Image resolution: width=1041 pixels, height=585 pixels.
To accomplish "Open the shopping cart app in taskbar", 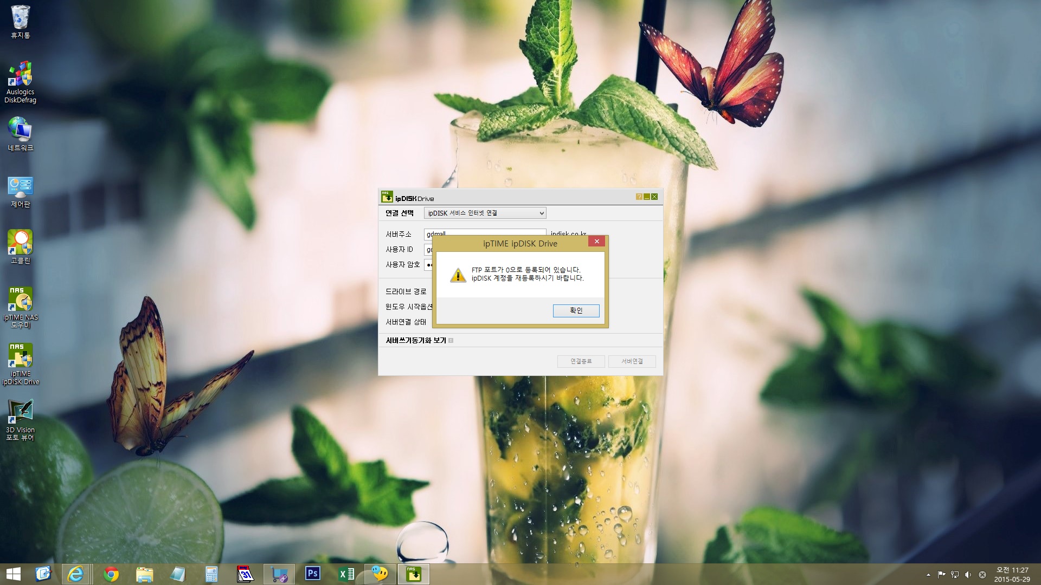I will [x=279, y=574].
